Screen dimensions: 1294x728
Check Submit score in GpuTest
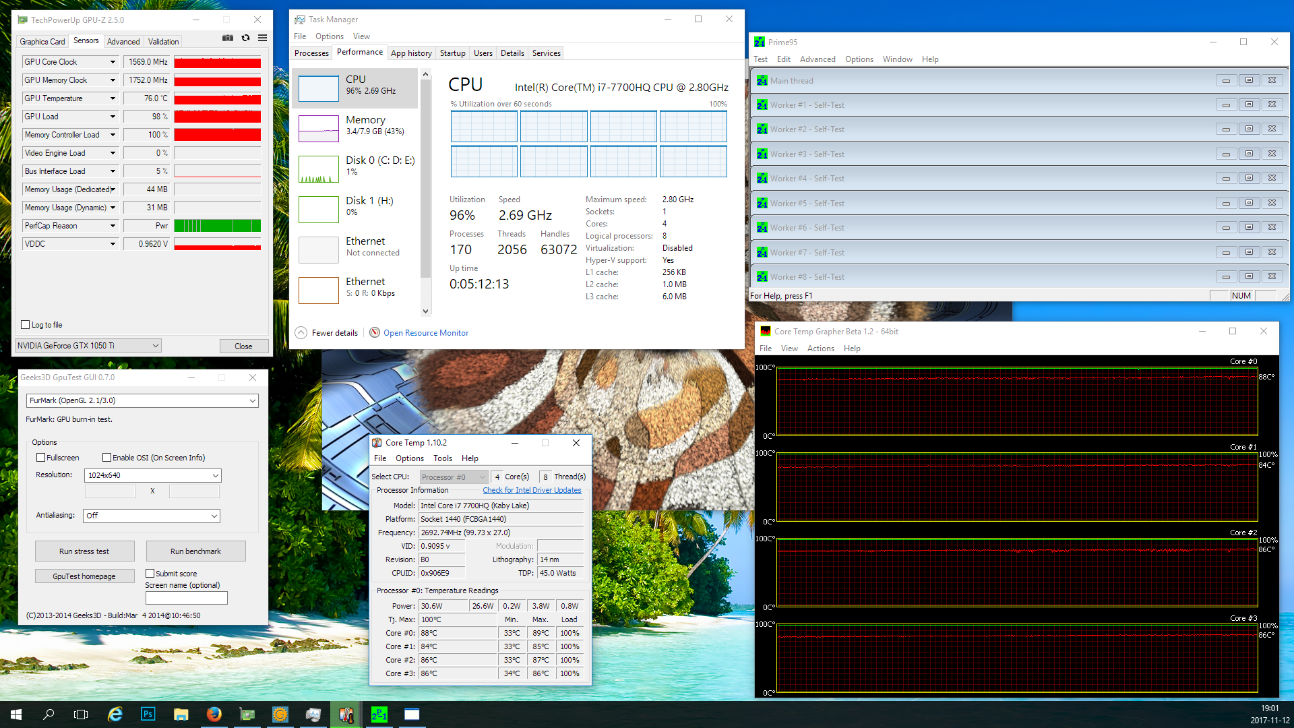(x=150, y=574)
